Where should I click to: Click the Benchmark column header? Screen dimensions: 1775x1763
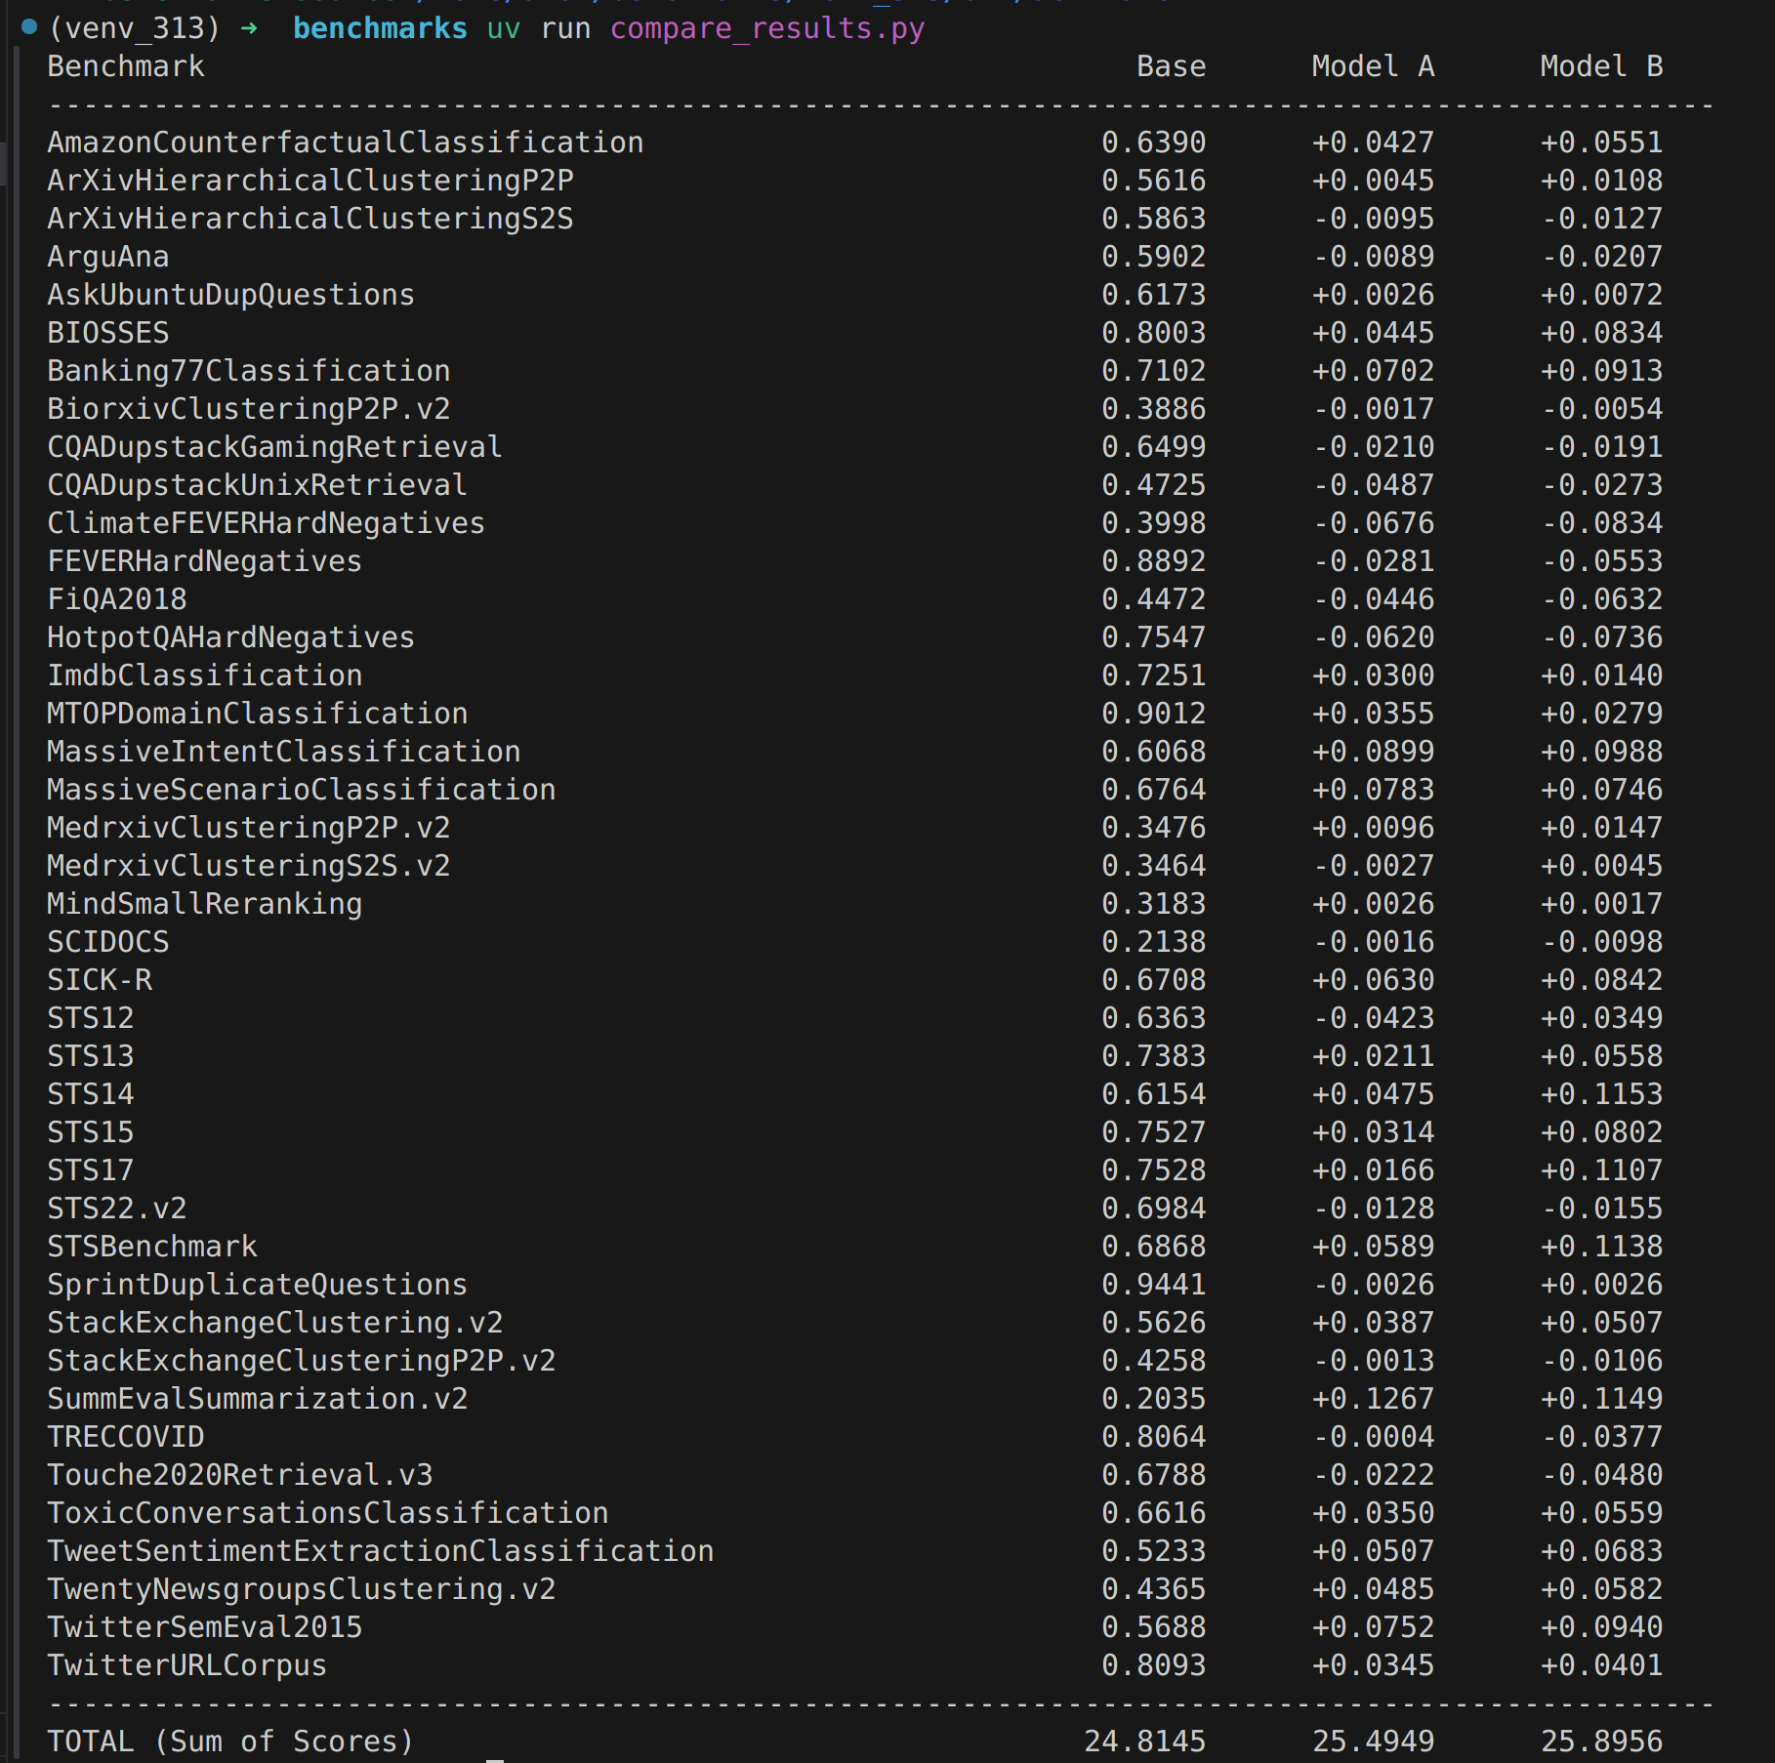coord(125,65)
